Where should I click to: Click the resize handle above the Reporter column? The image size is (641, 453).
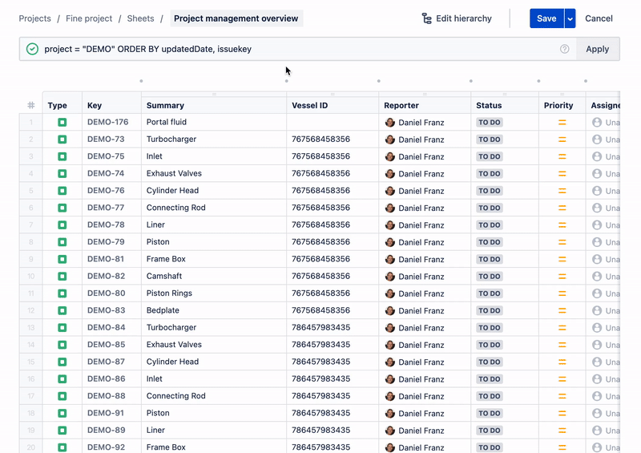[x=425, y=95]
